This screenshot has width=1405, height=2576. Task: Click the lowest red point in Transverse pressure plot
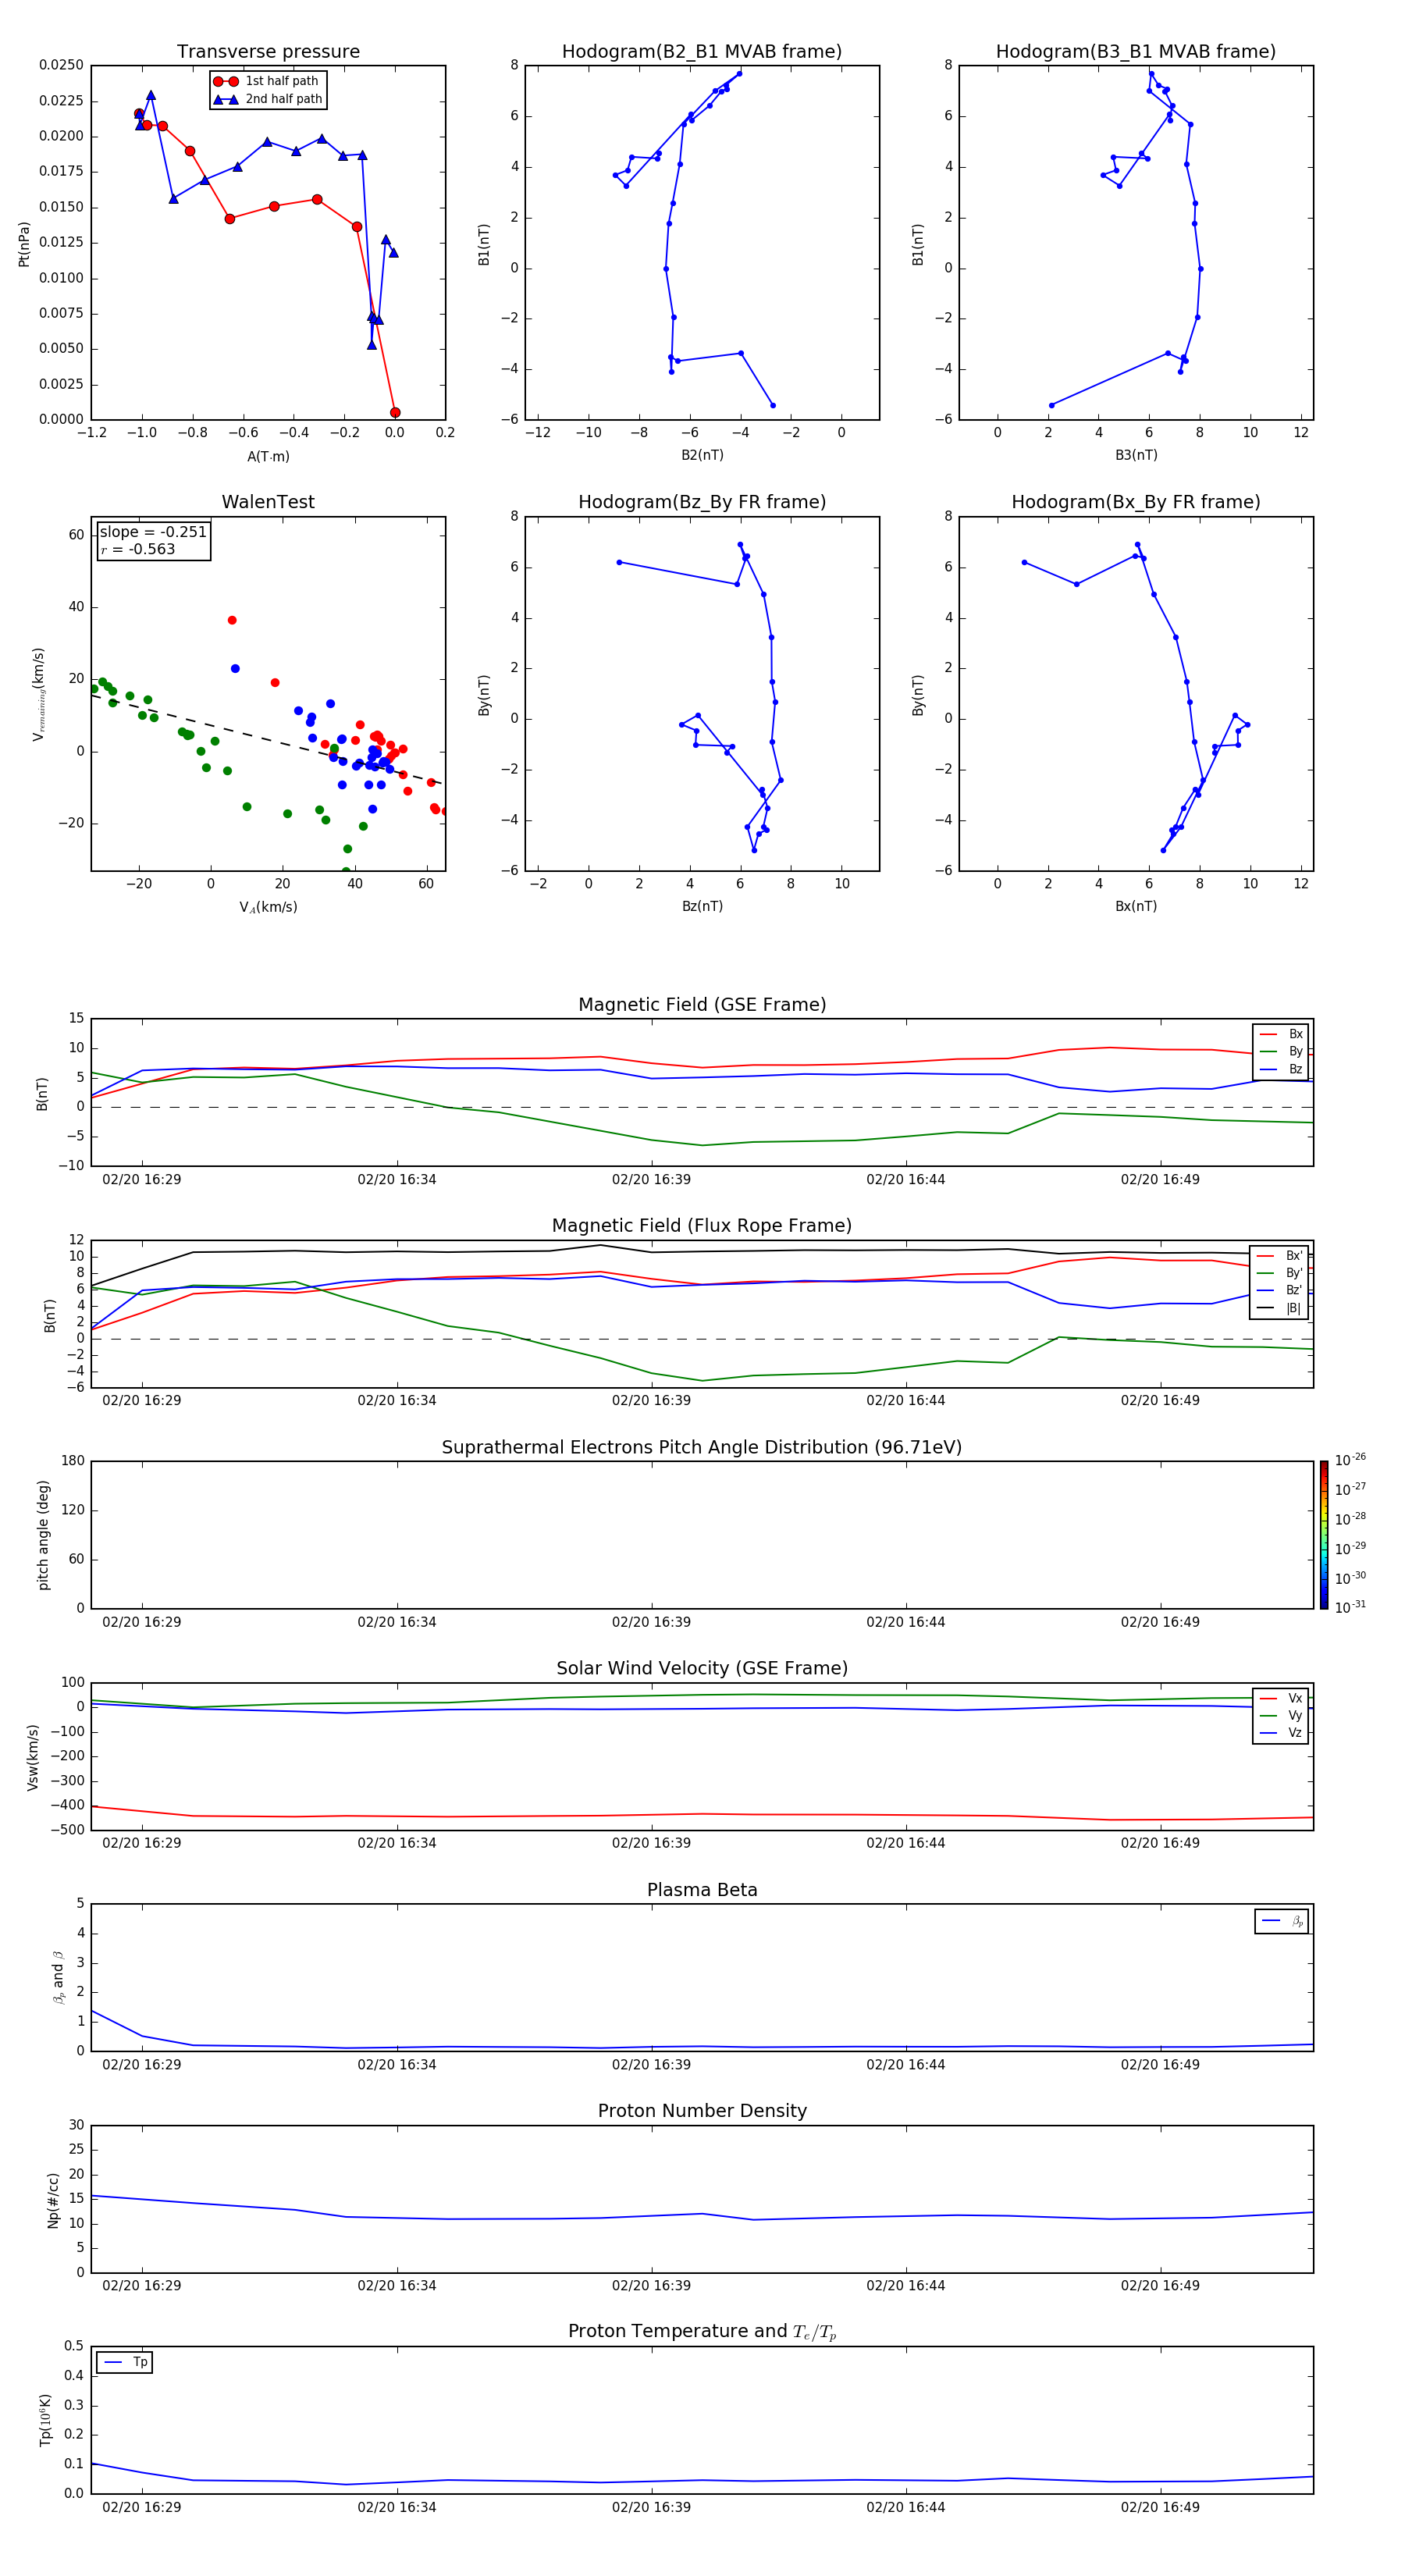(x=395, y=412)
